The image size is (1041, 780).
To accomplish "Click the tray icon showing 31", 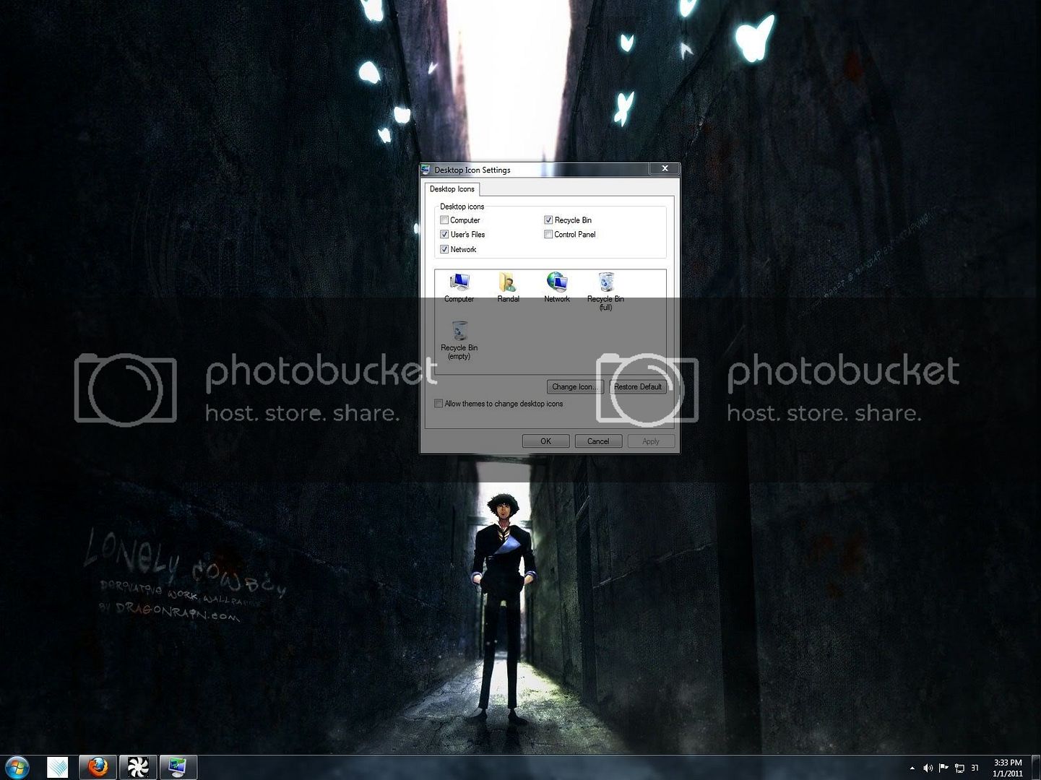I will click(975, 768).
